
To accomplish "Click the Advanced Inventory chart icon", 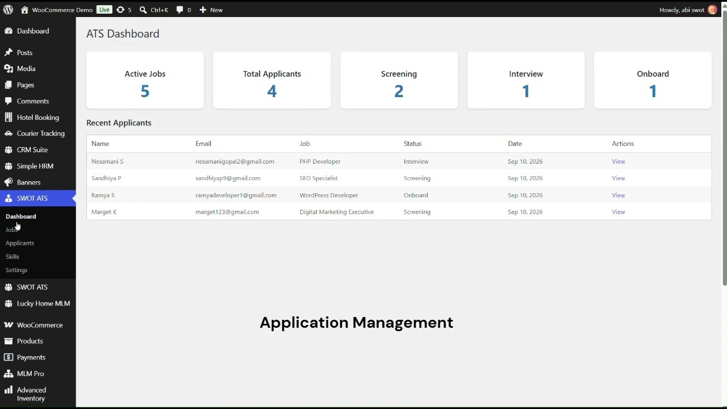I will click(9, 390).
